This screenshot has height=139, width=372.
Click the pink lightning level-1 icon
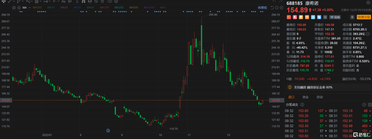coord(295,17)
